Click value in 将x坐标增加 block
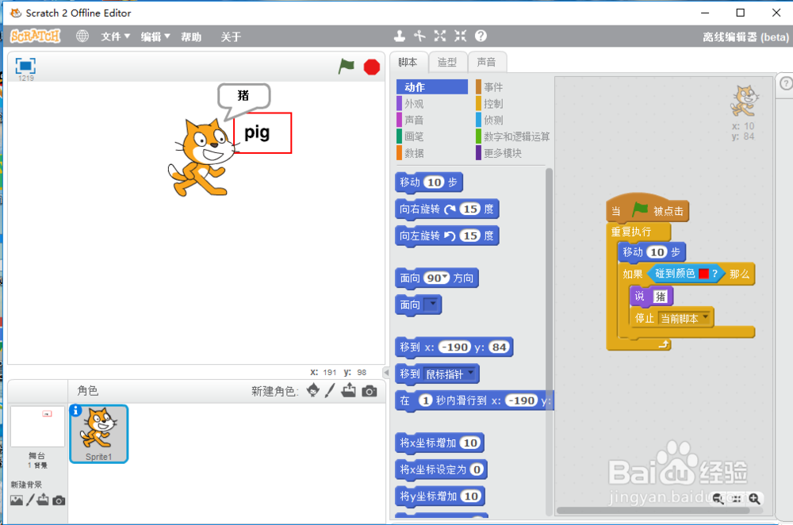The image size is (793, 525). tap(470, 443)
